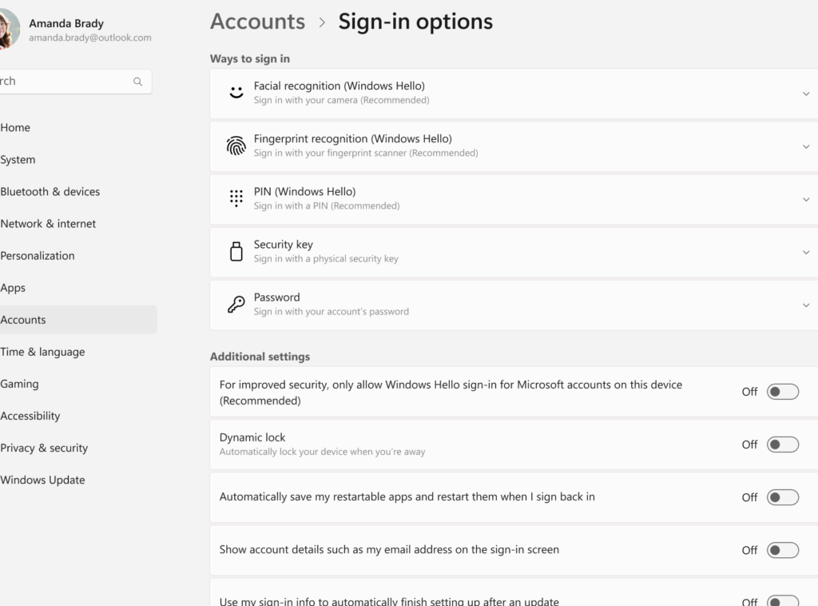Screen dimensions: 818x606
Task: Click the security key USB icon
Action: coord(236,251)
